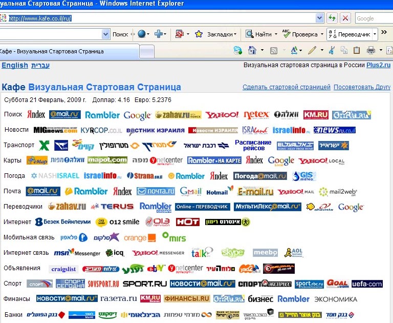
Task: Click the Google search field
Action: point(374,18)
